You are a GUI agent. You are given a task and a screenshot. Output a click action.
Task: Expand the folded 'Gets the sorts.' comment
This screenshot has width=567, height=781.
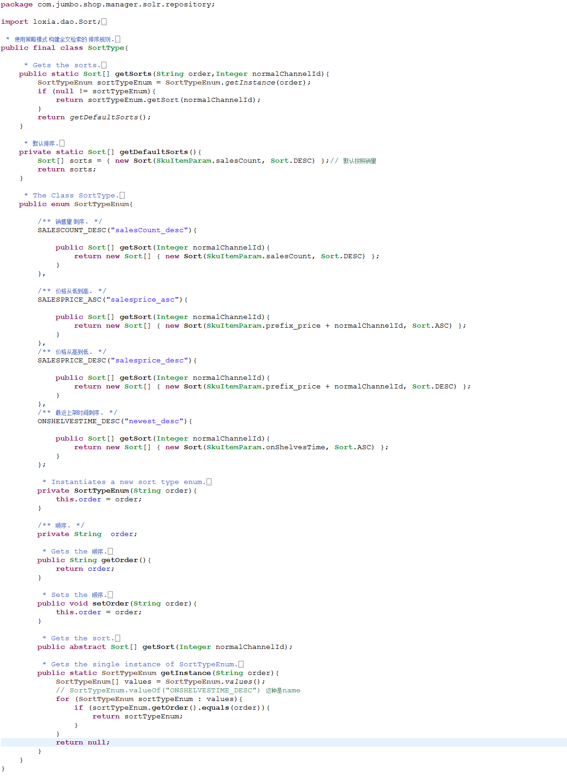pos(104,65)
